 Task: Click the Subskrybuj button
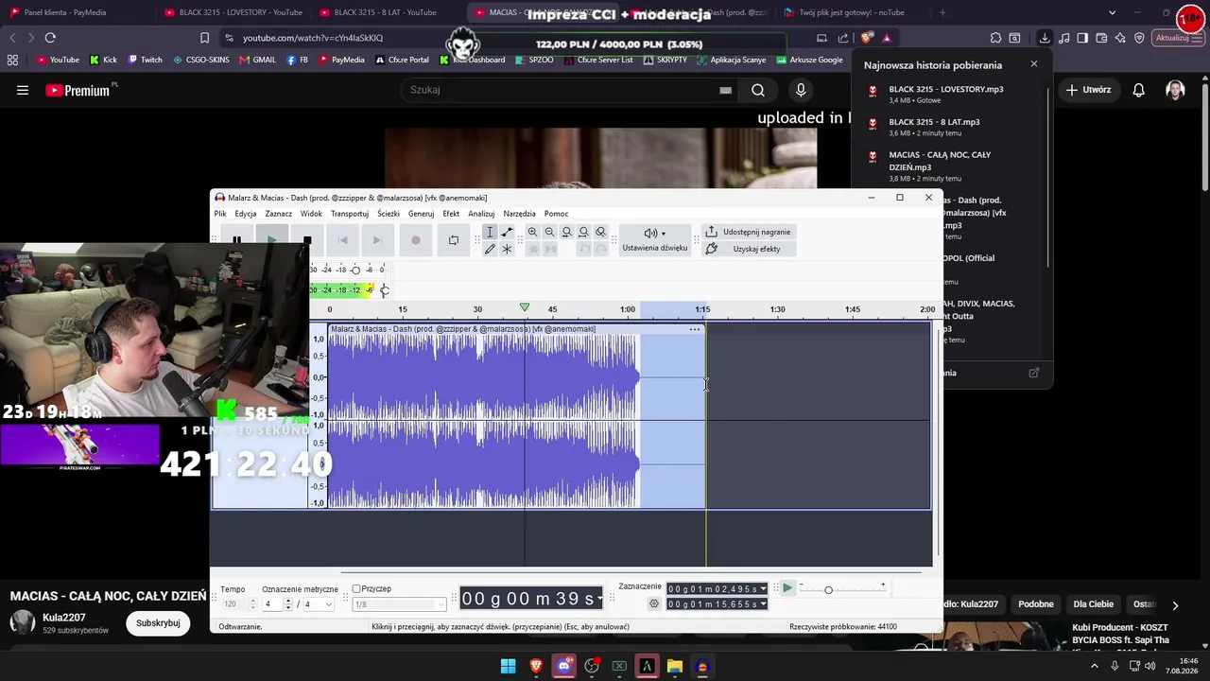[158, 623]
